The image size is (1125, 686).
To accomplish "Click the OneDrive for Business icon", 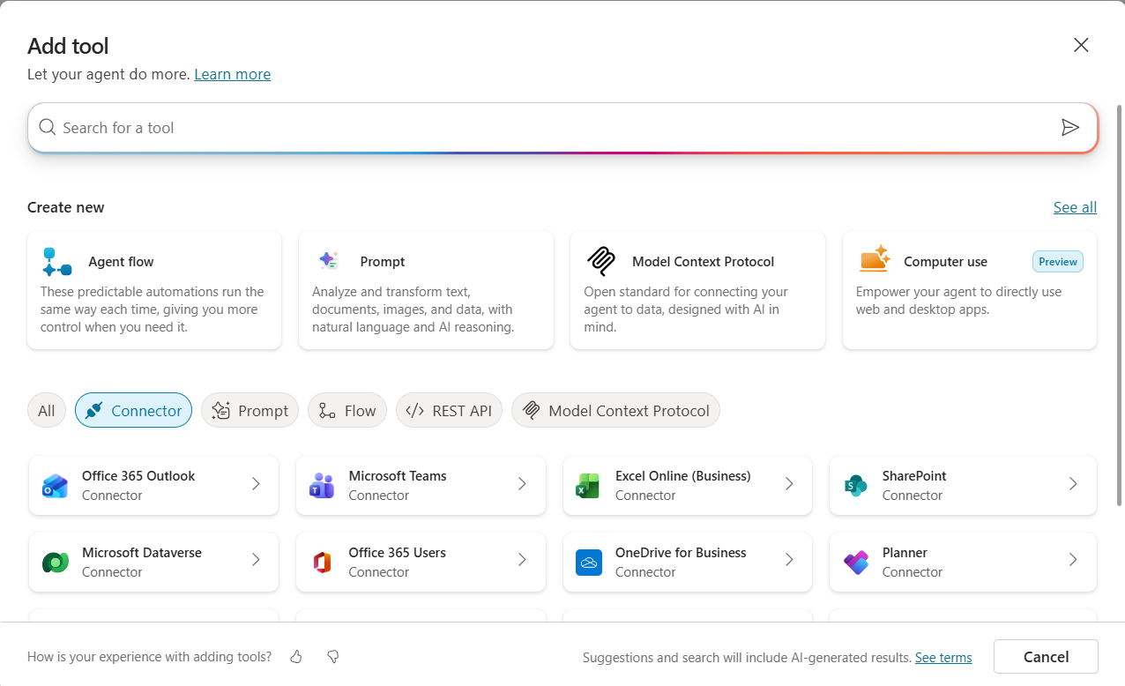I will [588, 562].
